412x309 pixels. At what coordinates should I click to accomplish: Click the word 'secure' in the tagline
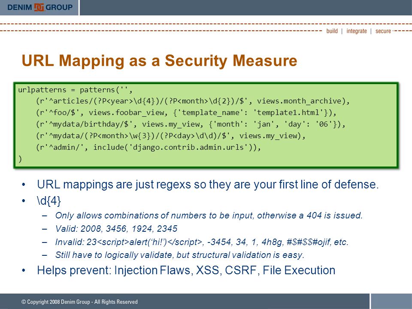(383, 31)
